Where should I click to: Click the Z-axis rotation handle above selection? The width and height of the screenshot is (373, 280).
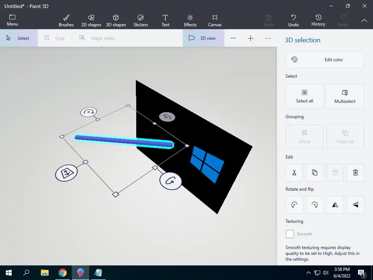point(89,112)
